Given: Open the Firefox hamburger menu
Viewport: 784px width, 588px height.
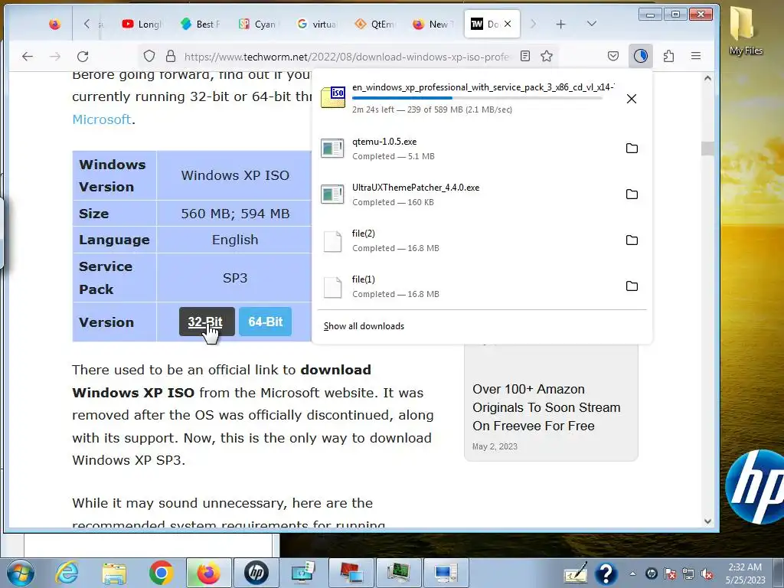Looking at the screenshot, I should click(x=696, y=56).
